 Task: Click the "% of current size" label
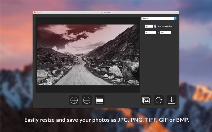(x=165, y=26)
